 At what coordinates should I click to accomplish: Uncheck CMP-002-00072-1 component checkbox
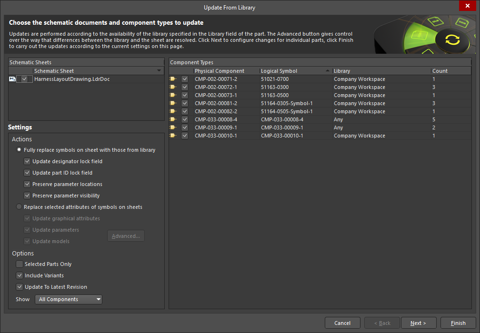point(185,87)
